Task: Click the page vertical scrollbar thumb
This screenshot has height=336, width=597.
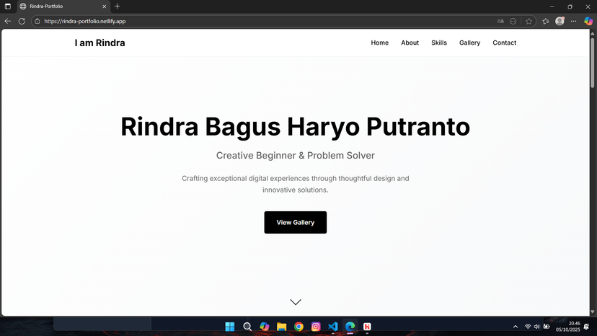Action: click(593, 63)
